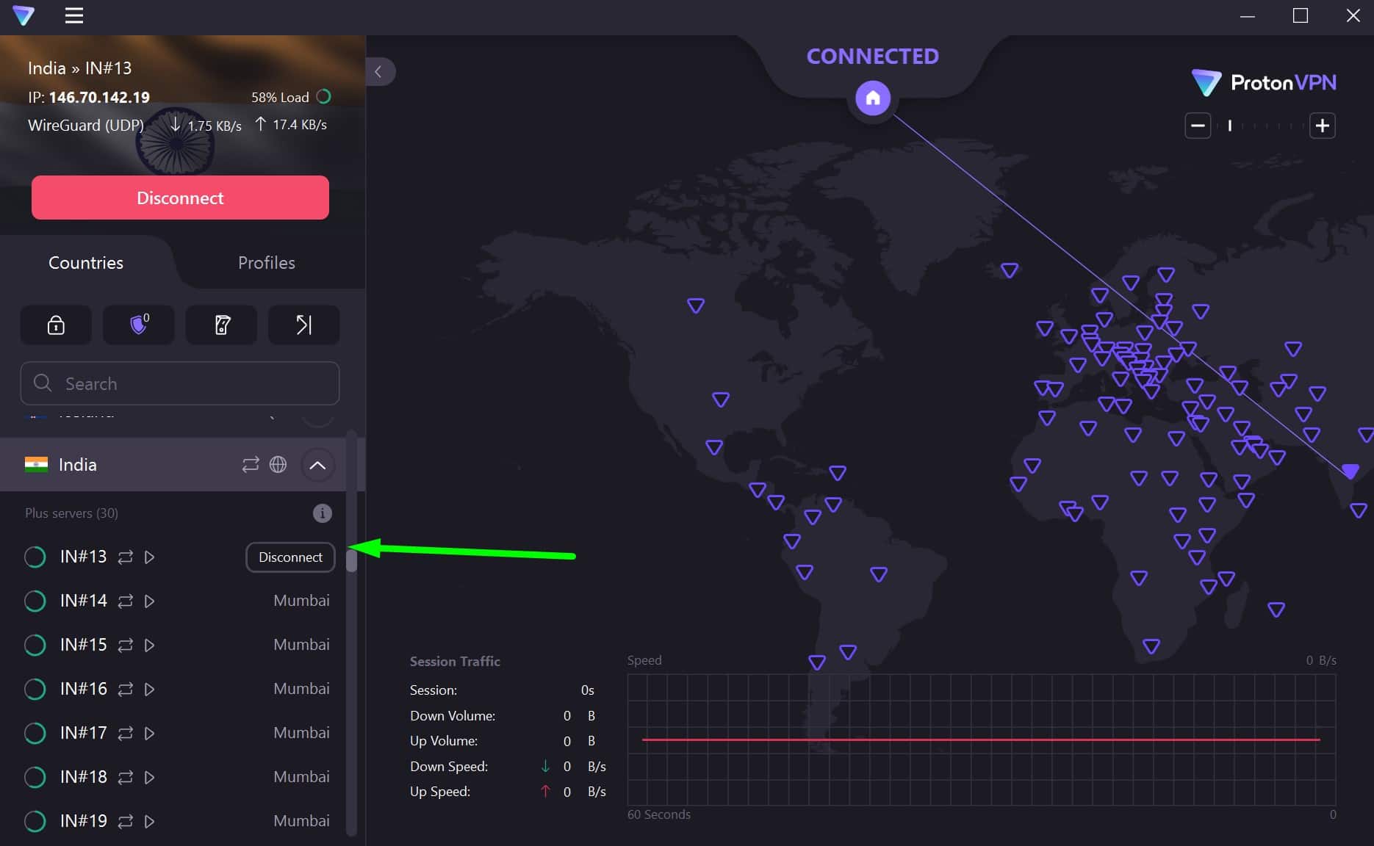Switch to the Profiles tab

[x=267, y=262]
